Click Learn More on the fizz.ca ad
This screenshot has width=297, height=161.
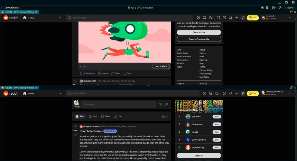[161, 66]
